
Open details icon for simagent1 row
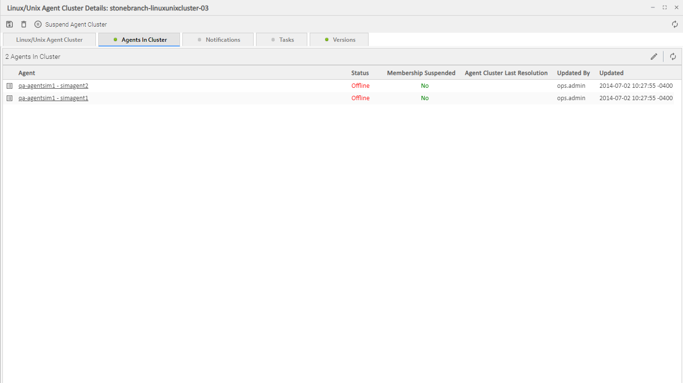click(x=9, y=98)
